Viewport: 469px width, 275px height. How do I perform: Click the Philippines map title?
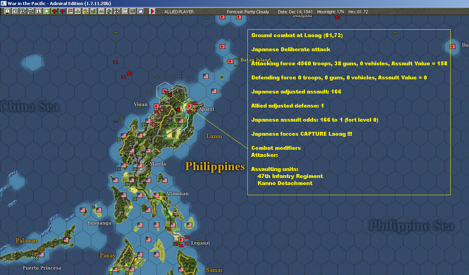(x=215, y=167)
